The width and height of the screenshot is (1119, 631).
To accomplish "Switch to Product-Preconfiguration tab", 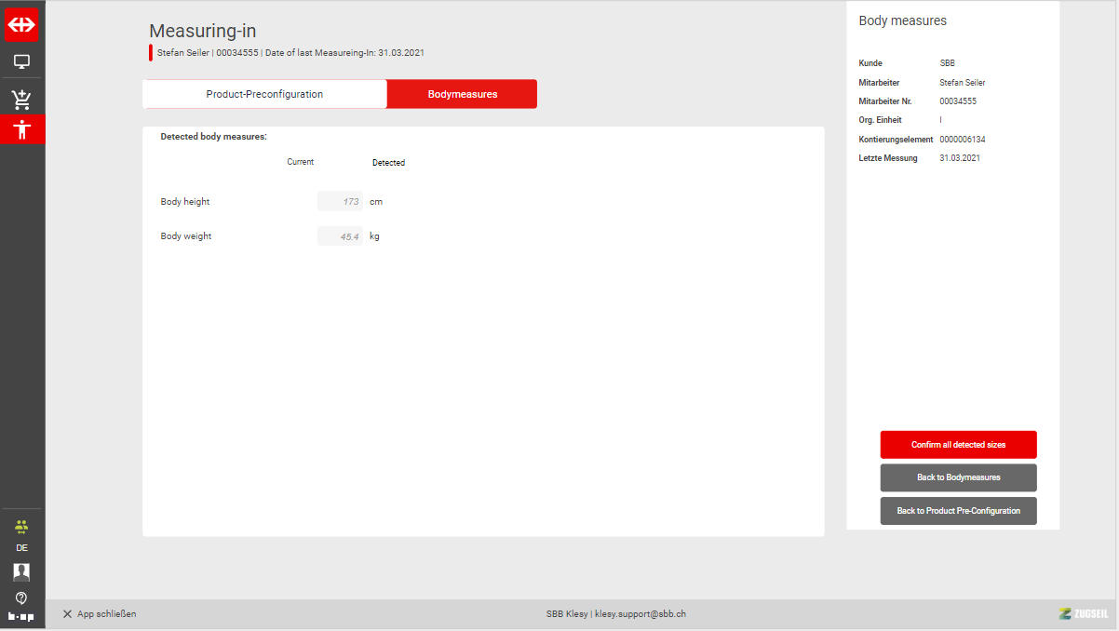I will point(264,94).
